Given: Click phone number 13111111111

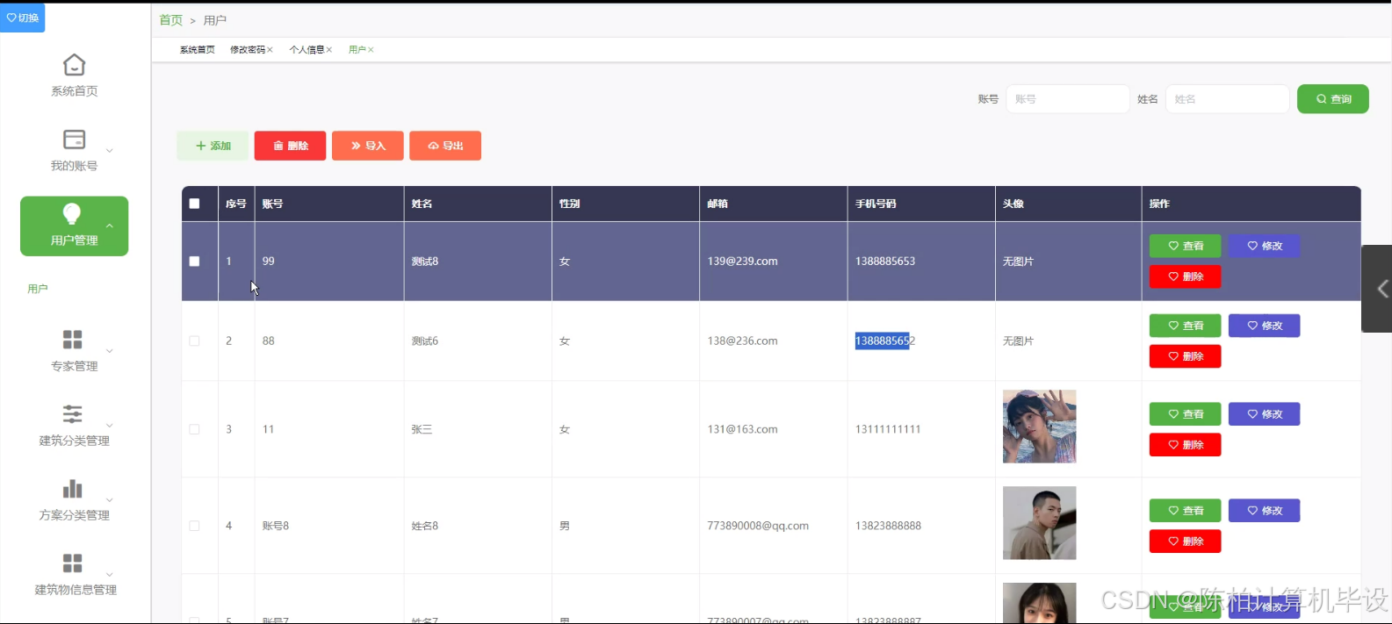Looking at the screenshot, I should [x=888, y=430].
